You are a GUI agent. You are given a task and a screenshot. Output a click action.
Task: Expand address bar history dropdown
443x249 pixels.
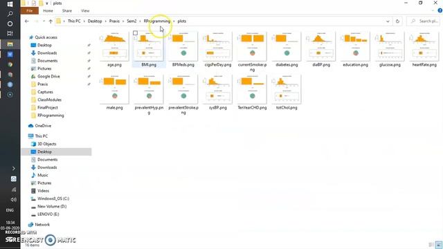(x=388, y=21)
